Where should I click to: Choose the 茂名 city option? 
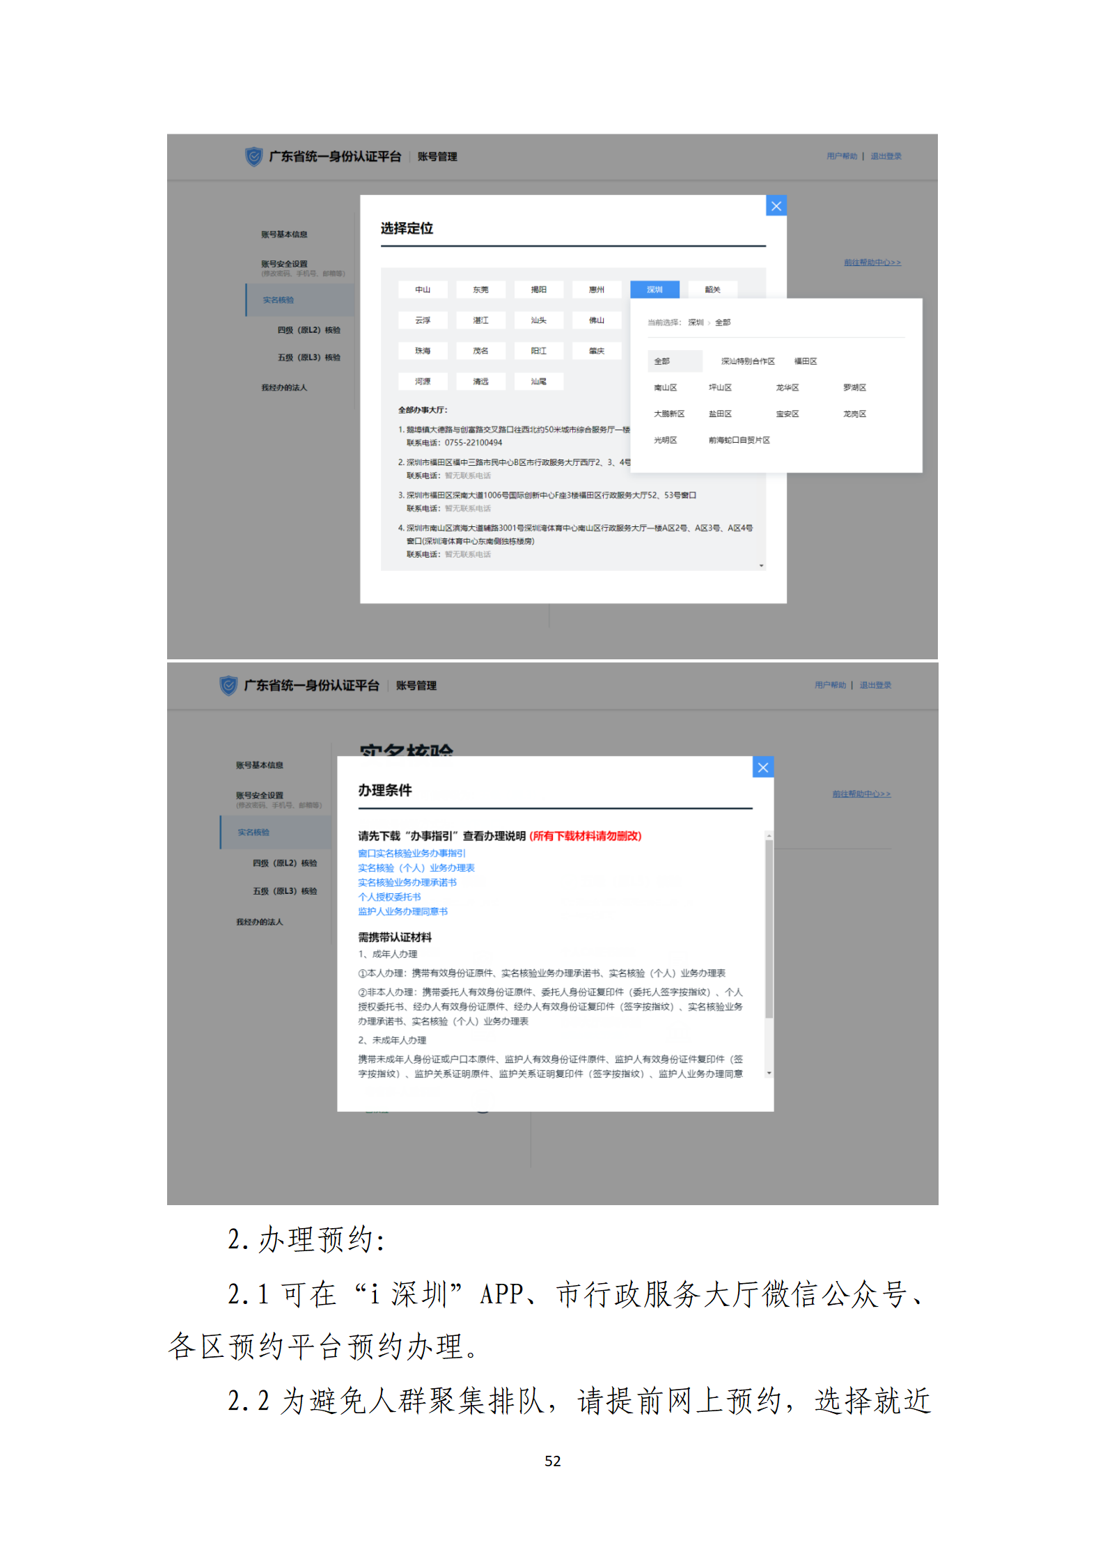tap(480, 351)
